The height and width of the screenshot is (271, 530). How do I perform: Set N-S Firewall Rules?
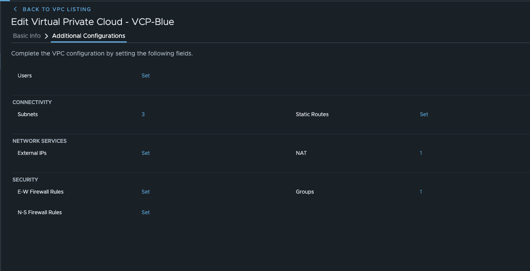146,212
